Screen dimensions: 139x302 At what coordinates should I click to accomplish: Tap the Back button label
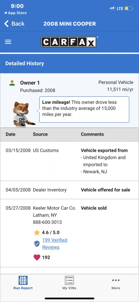[x=18, y=24]
